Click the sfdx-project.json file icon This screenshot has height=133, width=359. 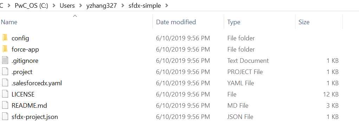(x=5, y=117)
